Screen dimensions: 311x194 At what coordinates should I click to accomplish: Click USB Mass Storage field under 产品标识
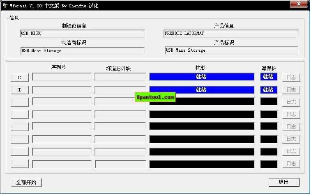coord(231,50)
